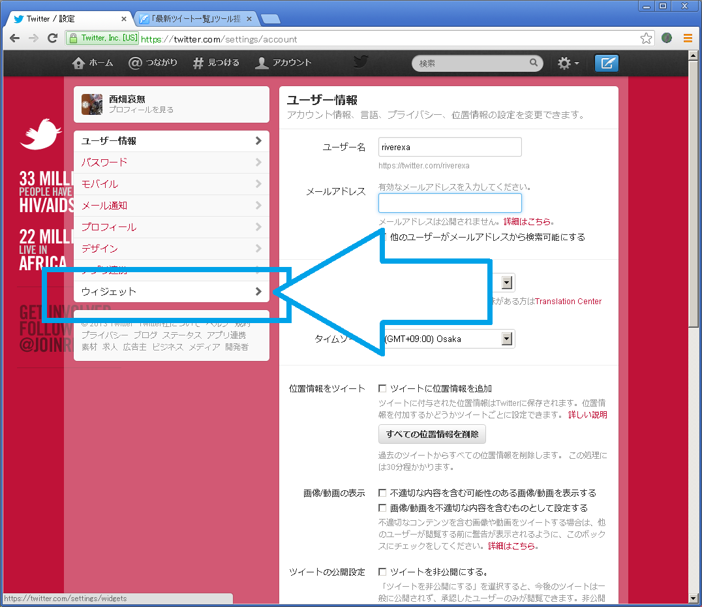Open the タイムゾーン dropdown showing Osaka
The width and height of the screenshot is (702, 607).
click(507, 339)
